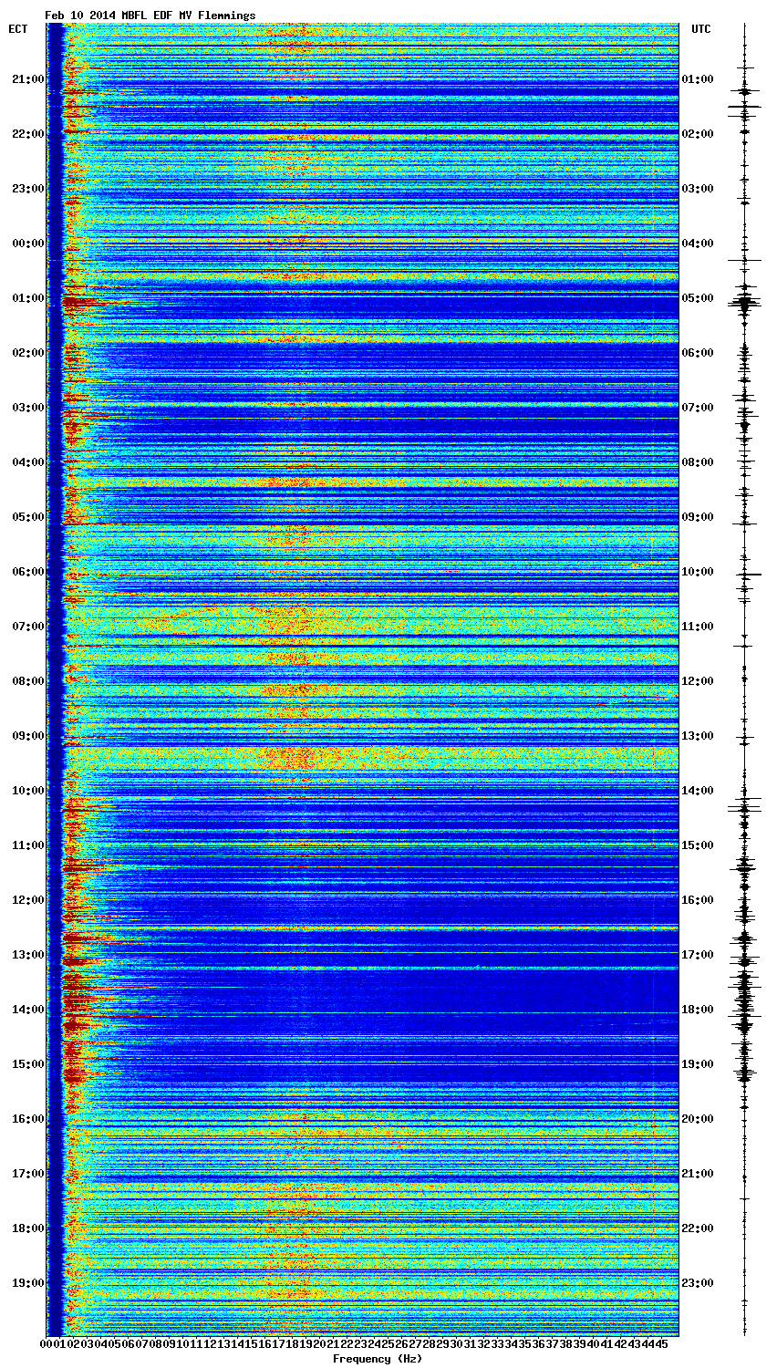Click the 10:00 label on the ECT axis

tap(27, 791)
